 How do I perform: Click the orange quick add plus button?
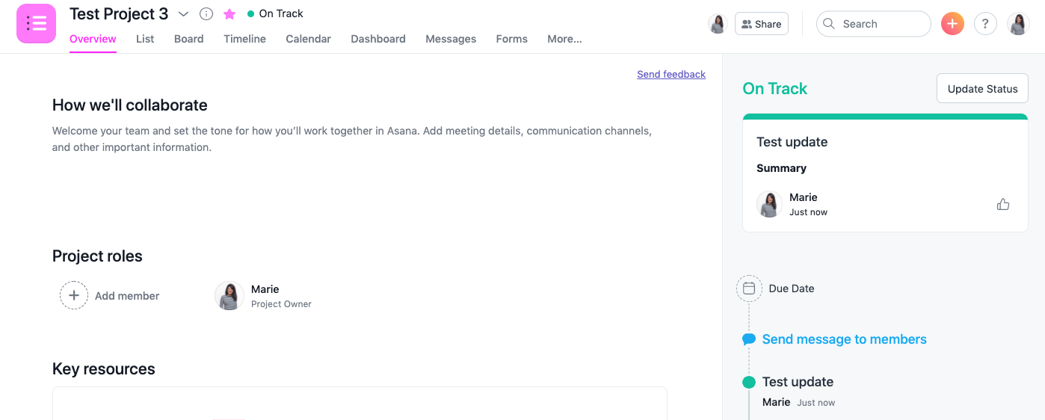pos(952,24)
